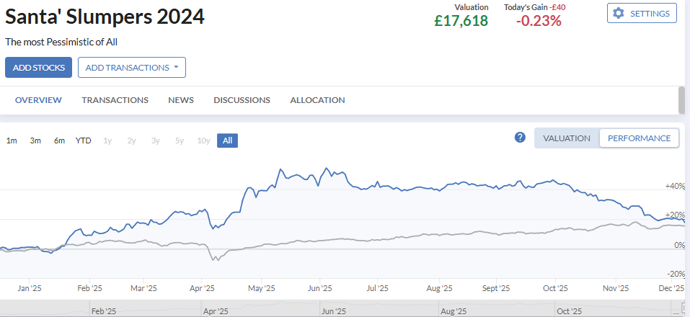Click the Jan '25 axis label
690x317 pixels.
coord(29,288)
